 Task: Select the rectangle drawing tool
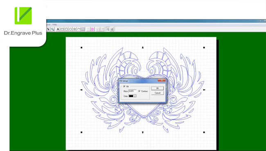[62, 29]
